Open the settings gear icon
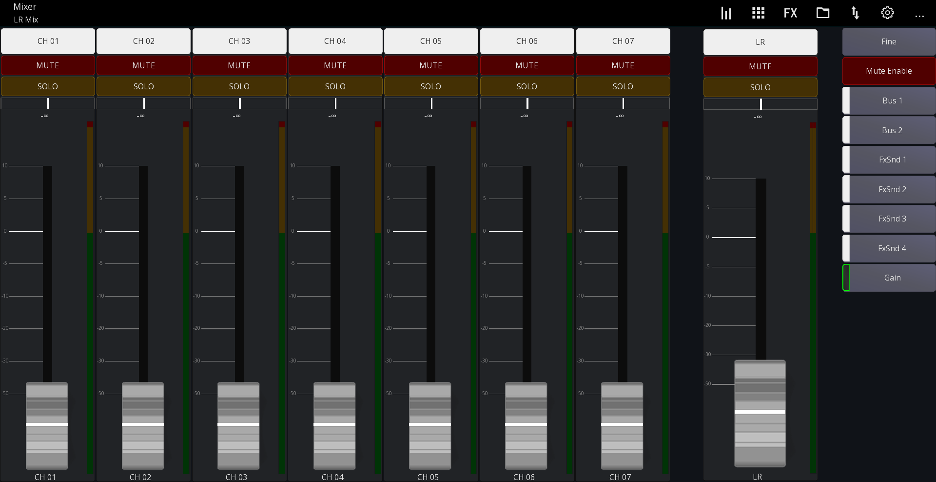 pyautogui.click(x=887, y=13)
